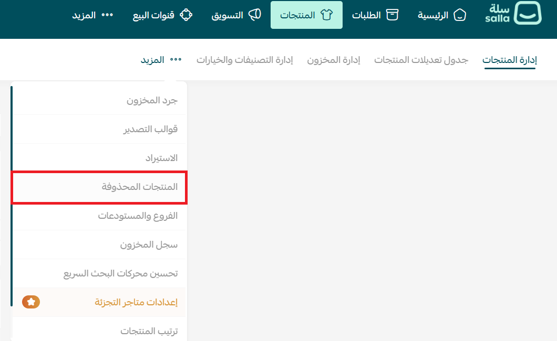
Task: Choose جرد المخزون from the dropdown
Action: coord(99,100)
